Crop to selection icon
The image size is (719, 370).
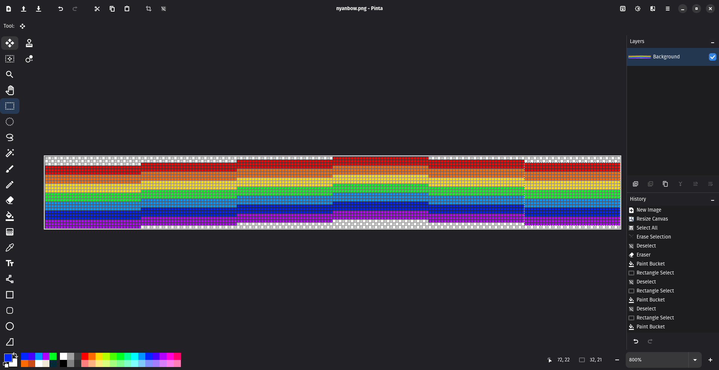149,9
